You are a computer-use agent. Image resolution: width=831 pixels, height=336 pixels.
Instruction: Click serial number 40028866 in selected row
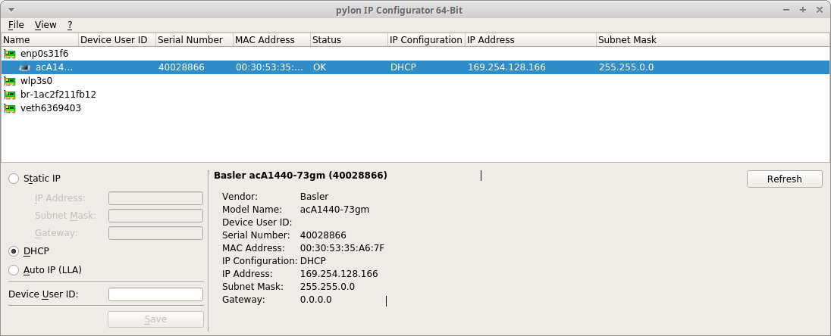click(181, 67)
